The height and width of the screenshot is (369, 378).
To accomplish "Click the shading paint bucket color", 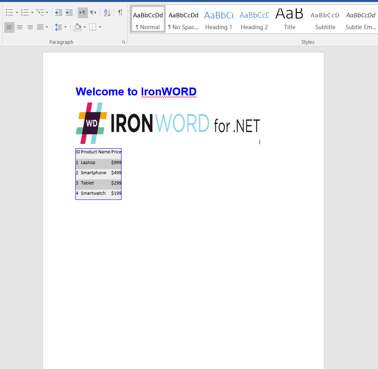I will (x=77, y=27).
